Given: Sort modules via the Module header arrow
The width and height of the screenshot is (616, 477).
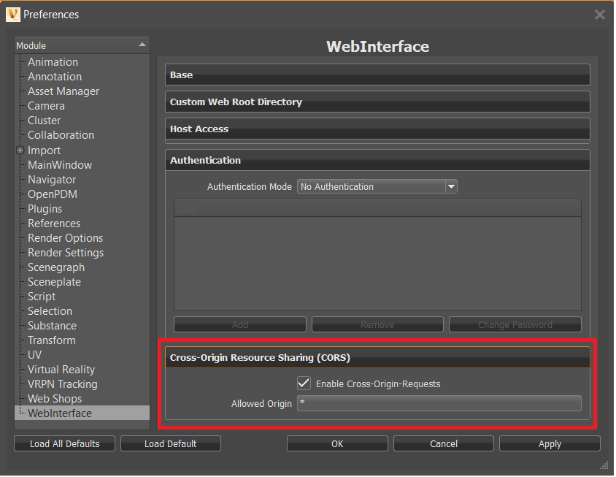Looking at the screenshot, I should (142, 45).
